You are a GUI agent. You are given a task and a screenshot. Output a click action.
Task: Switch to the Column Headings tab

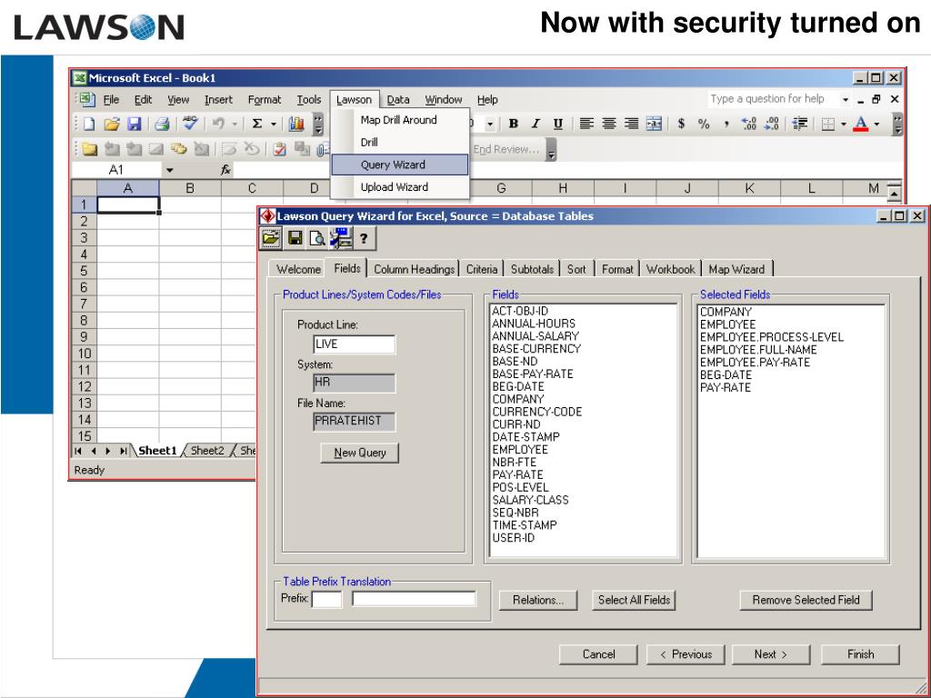tap(415, 269)
